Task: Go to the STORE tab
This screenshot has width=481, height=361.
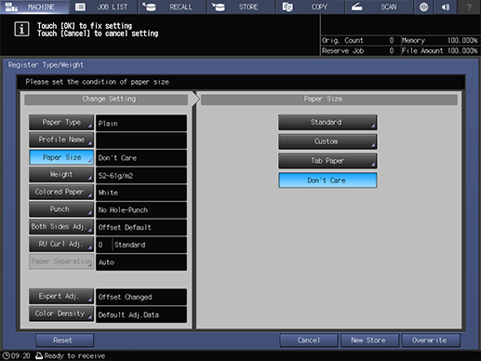Action: [241, 7]
